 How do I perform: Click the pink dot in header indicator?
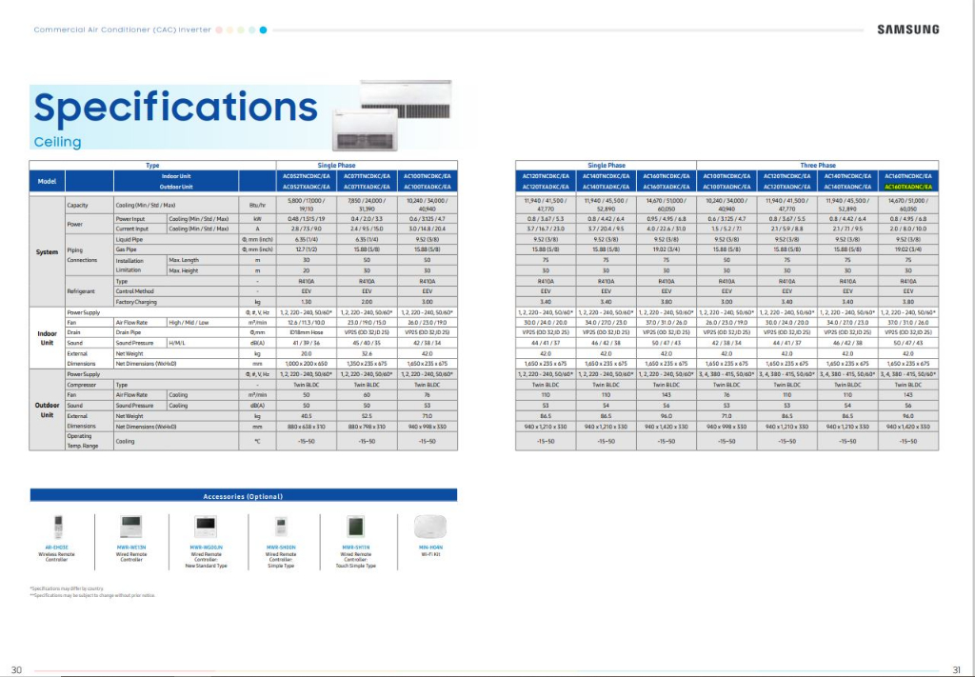[x=219, y=30]
